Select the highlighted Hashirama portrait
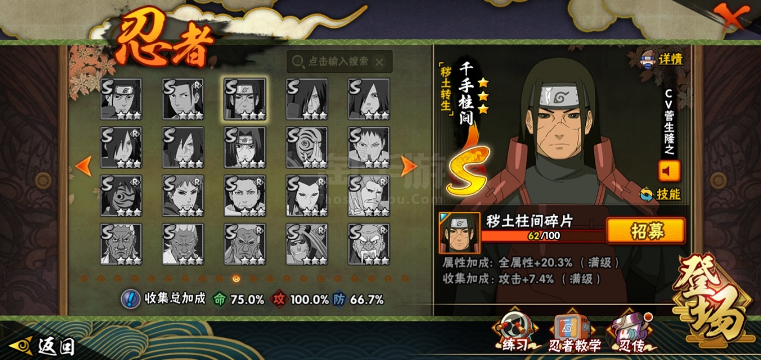 pyautogui.click(x=245, y=99)
